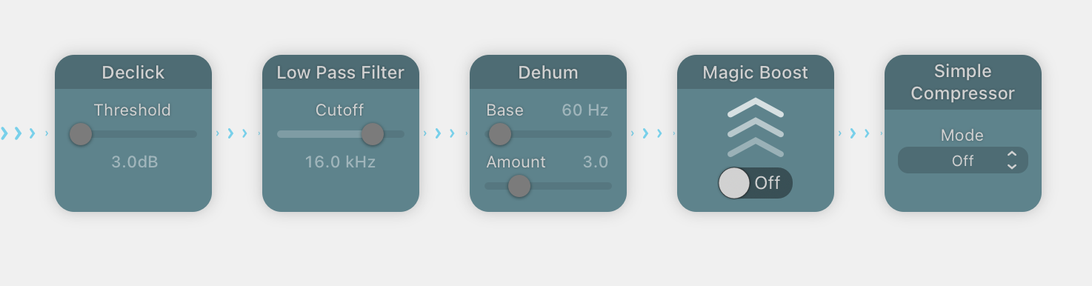Click the Dehum Amount slider knob
This screenshot has width=1092, height=286.
pyautogui.click(x=519, y=186)
